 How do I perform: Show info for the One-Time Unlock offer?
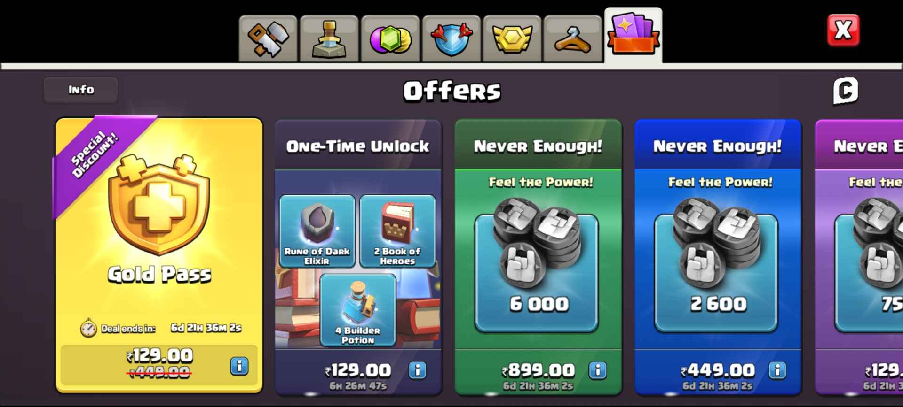coord(418,370)
